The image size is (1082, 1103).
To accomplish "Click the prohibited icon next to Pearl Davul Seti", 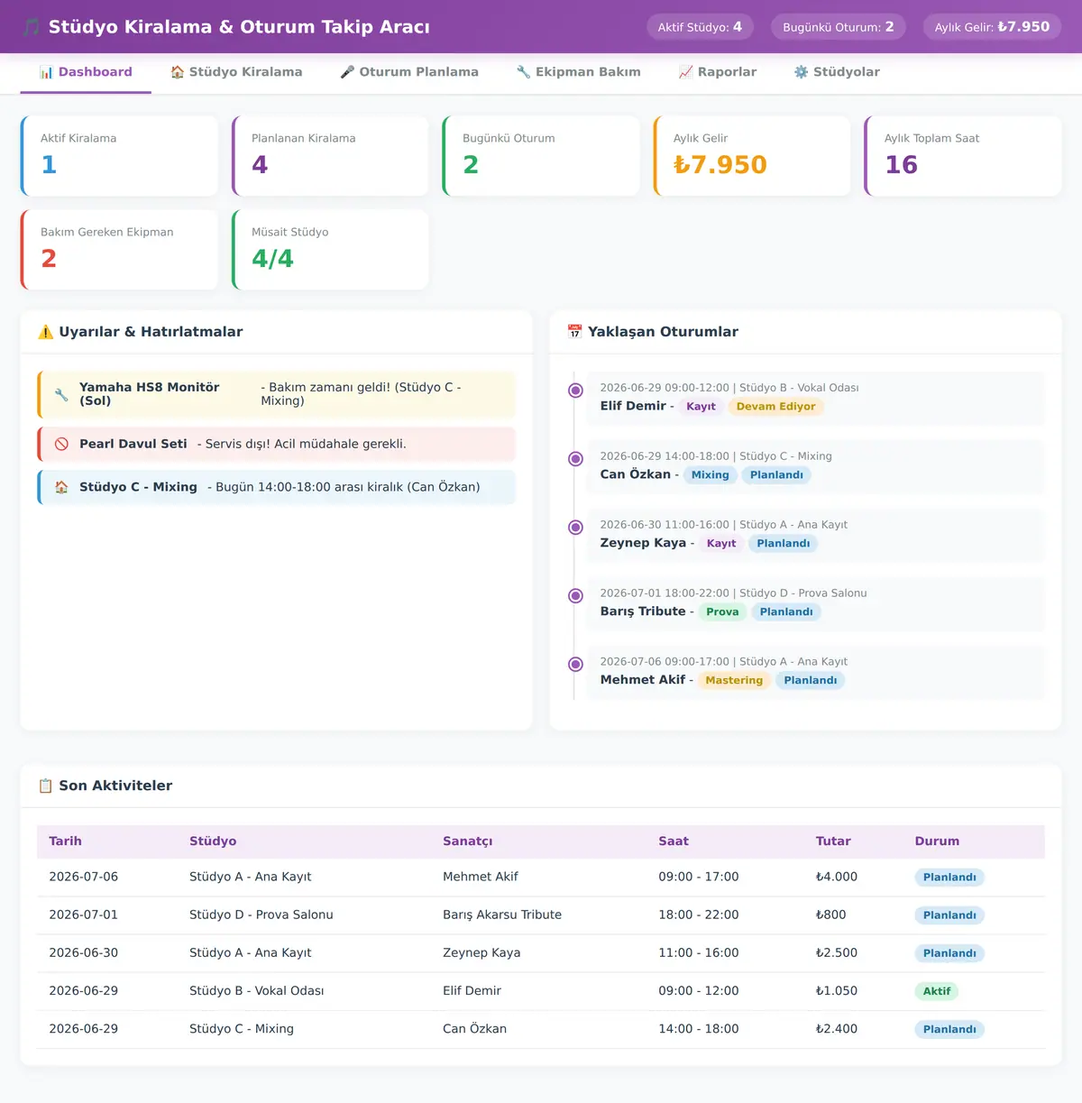I will point(61,444).
